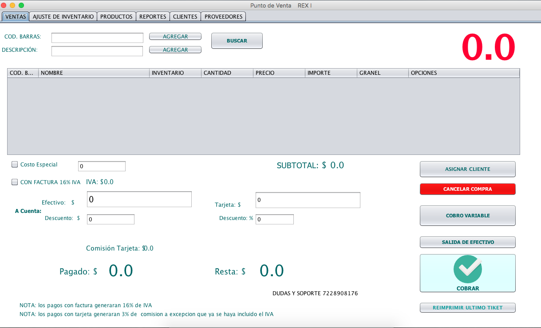541x328 pixels.
Task: Toggle the CON FACTURA 16% IVA checkbox
Action: [15, 182]
